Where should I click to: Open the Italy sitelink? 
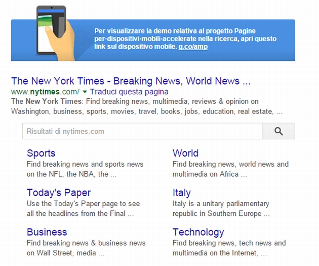(x=181, y=193)
